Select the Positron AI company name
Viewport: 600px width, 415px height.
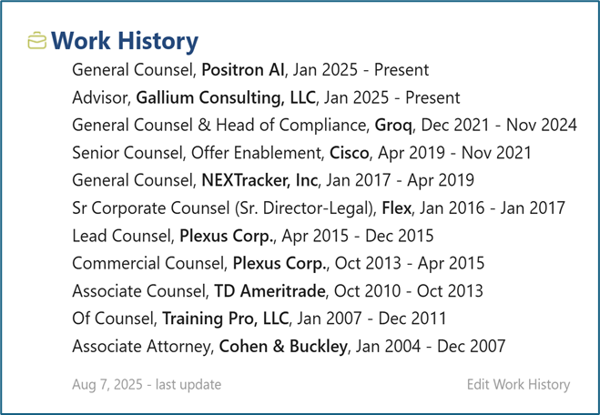pyautogui.click(x=244, y=70)
